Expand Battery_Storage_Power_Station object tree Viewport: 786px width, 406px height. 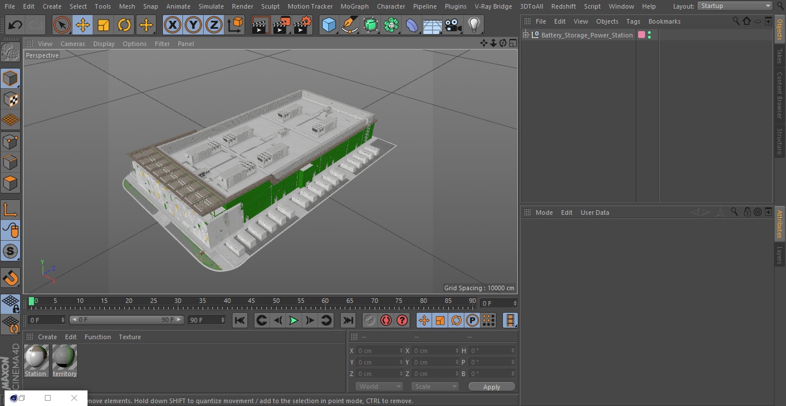point(525,35)
